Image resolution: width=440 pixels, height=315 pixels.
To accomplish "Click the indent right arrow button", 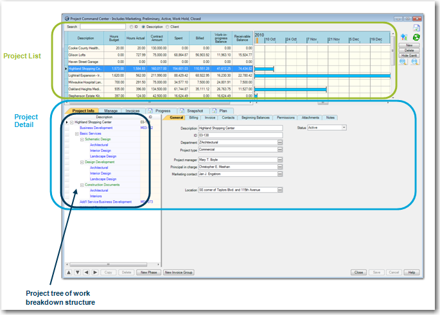I will click(96, 272).
